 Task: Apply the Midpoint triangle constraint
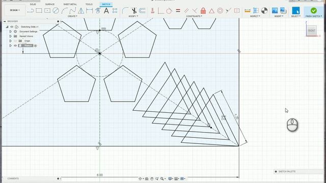(x=212, y=11)
